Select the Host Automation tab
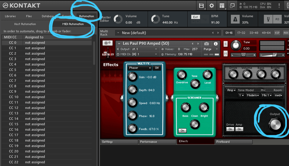289x166 pixels. click(25, 24)
